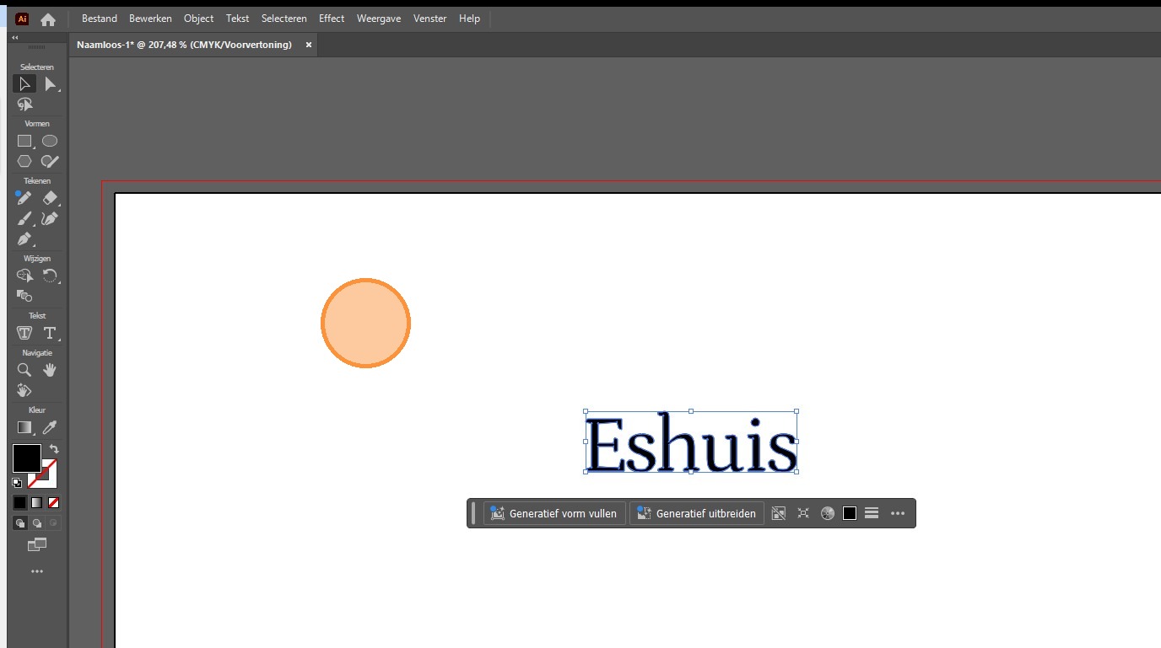Open the stroke weight lines icon
The image size is (1161, 648).
872,513
